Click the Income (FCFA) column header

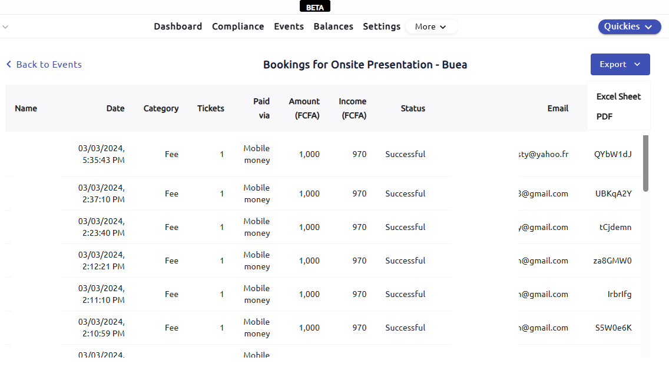(x=353, y=108)
